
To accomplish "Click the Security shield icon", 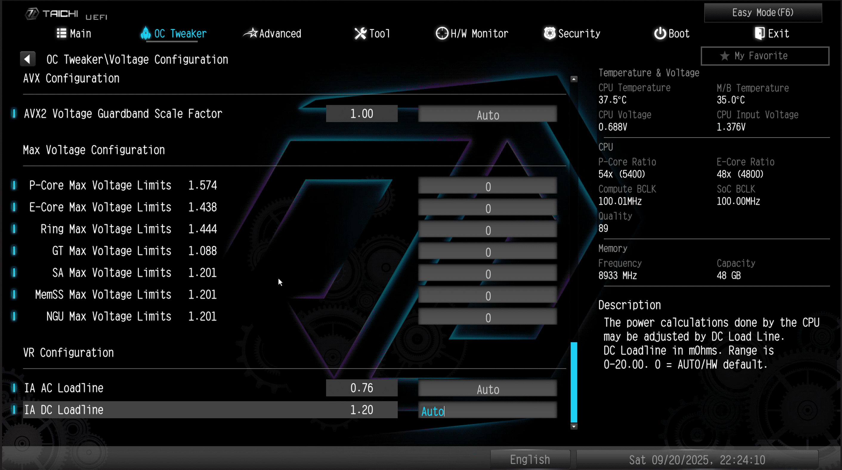I will click(549, 33).
